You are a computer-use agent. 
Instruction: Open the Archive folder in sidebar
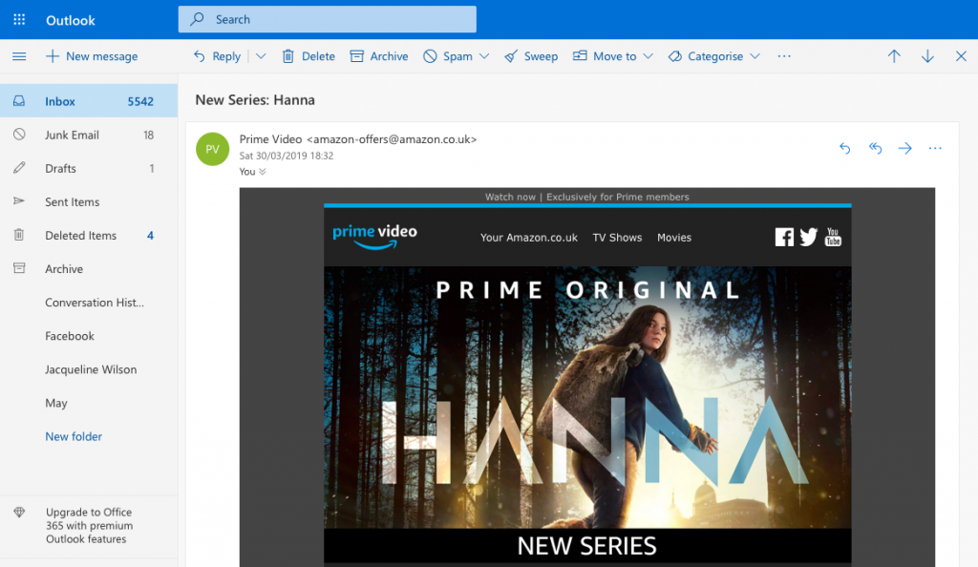(x=89, y=269)
